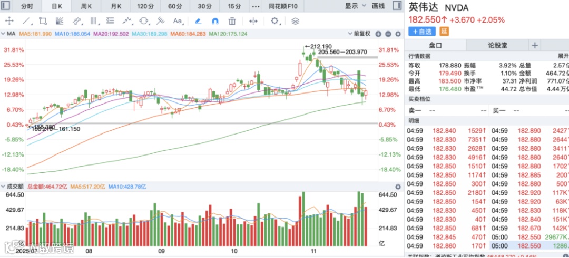Screen dimensions: 569x258
Task: Click the 英伟达 stock name
Action: (424, 7)
